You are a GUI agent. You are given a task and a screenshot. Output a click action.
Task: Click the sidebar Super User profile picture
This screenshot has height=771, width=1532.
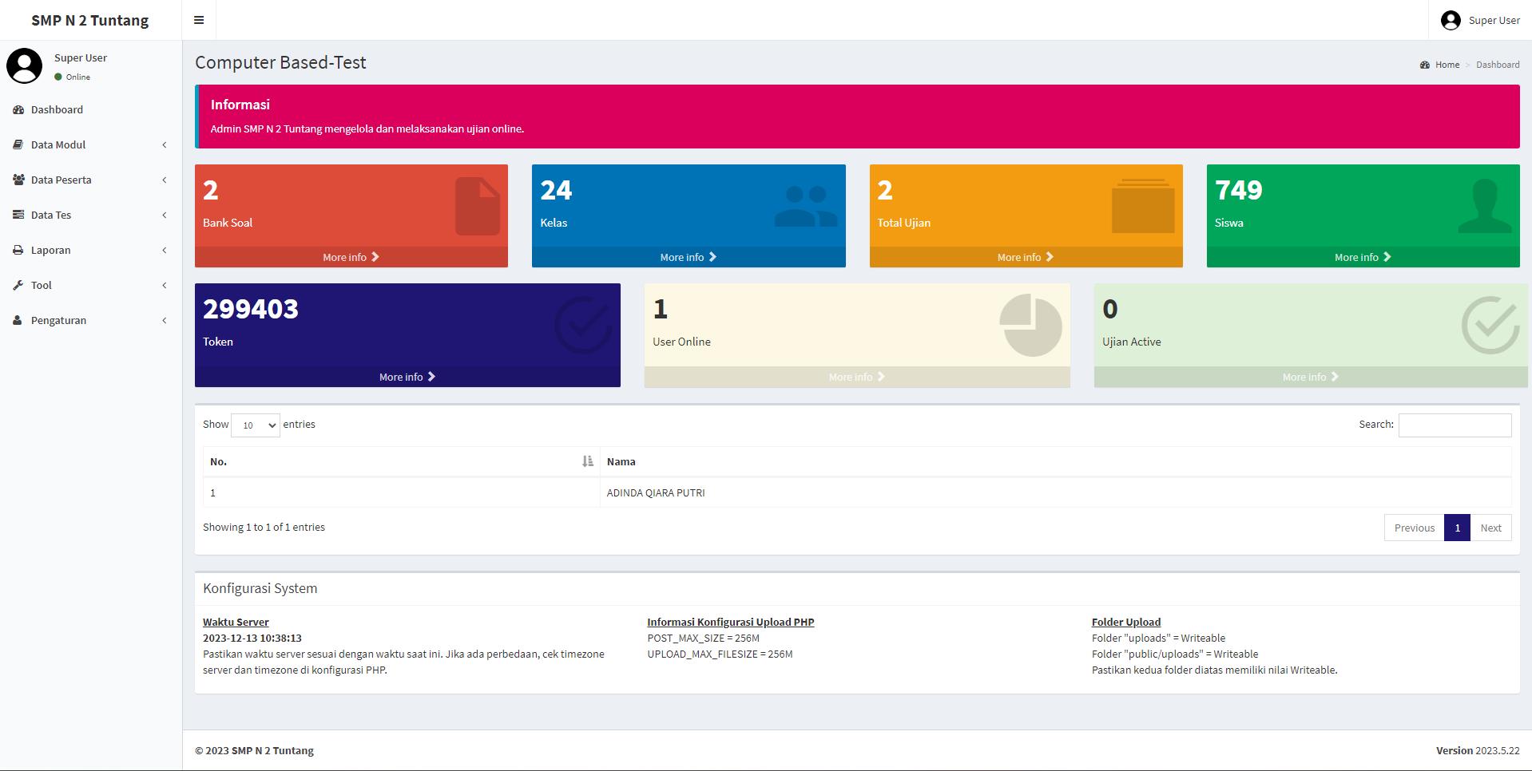(24, 65)
